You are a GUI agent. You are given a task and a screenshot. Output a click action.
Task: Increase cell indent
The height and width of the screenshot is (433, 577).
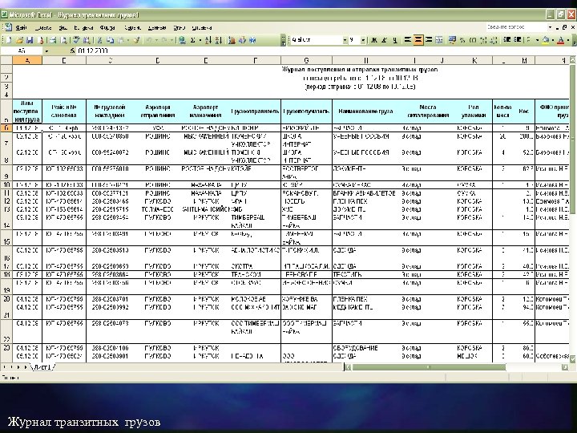(518, 40)
